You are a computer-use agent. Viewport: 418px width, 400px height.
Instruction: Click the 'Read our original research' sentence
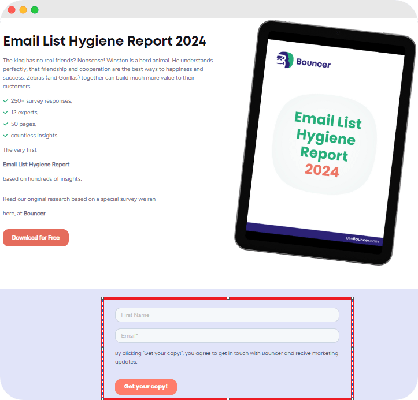tap(79, 199)
